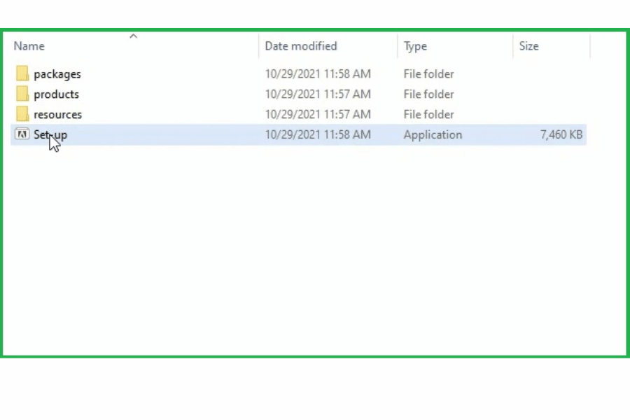Click the resources row File folder type
Viewport: 630px width, 420px height.
click(x=428, y=115)
